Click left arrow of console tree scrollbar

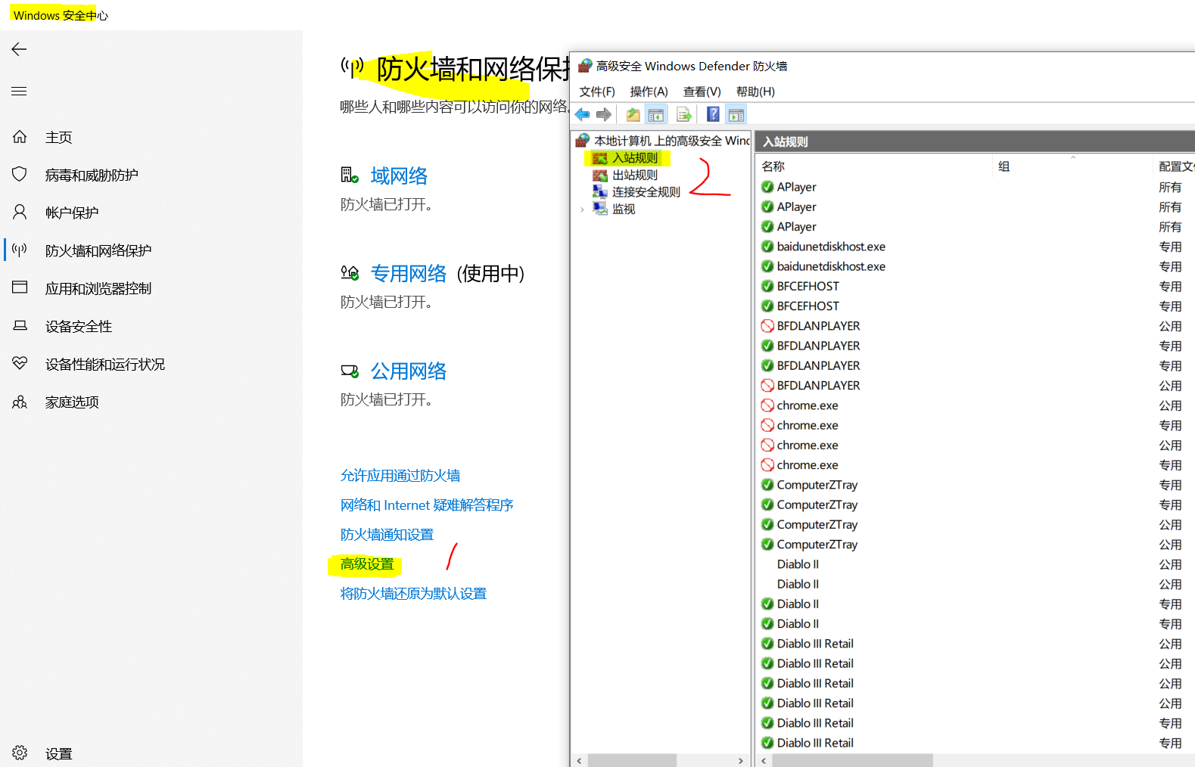point(580,760)
